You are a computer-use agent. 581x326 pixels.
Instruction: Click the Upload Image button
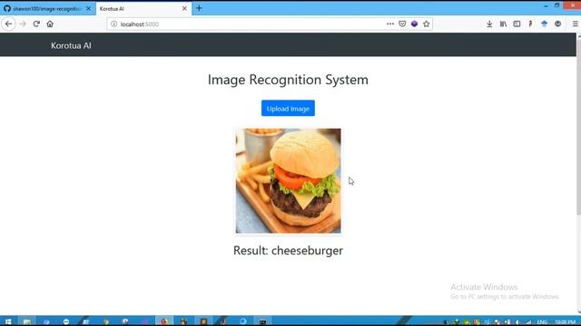288,109
